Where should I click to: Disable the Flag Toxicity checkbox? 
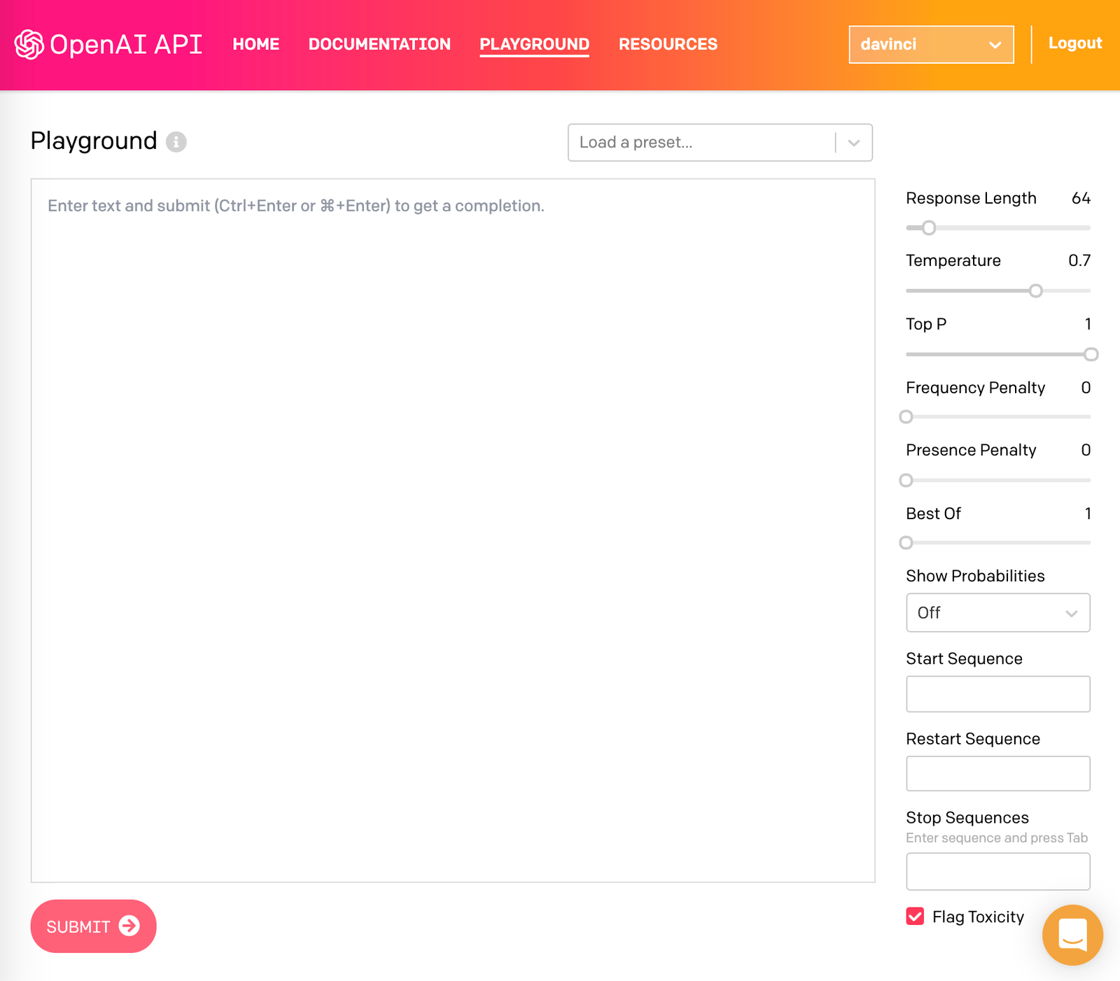(914, 916)
